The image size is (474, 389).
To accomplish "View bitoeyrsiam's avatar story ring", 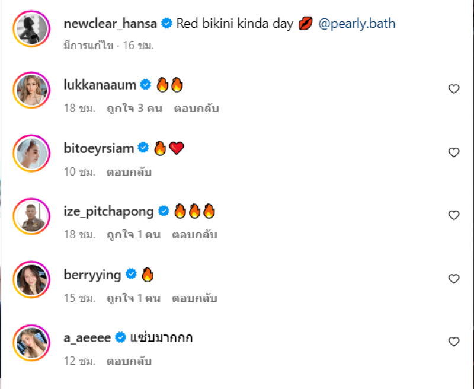I will (31, 154).
